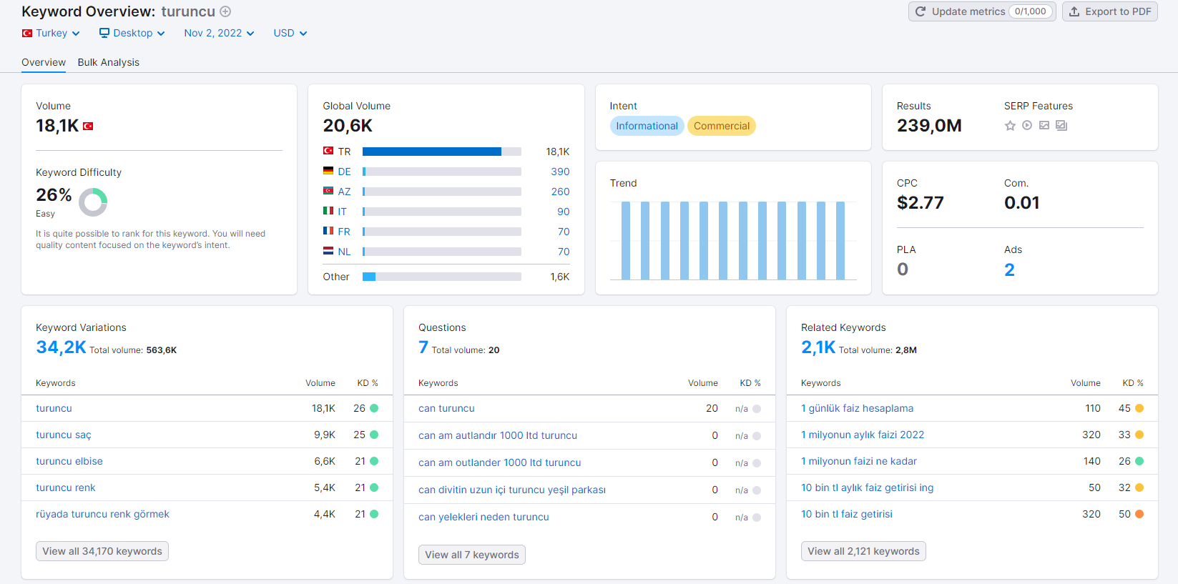This screenshot has height=584, width=1178.
Task: Expand the Nov 2, 2022 date selector
Action: 219,33
